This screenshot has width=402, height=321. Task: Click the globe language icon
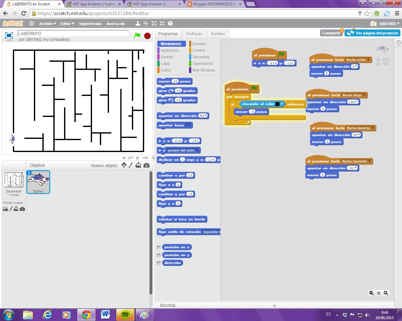point(32,24)
